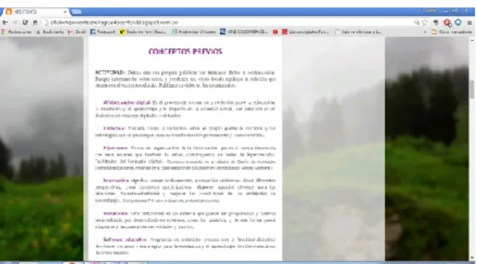The height and width of the screenshot is (264, 477).
Task: Open the red-square icon bookmark
Action: click(306, 32)
